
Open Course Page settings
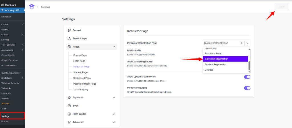click(x=80, y=55)
